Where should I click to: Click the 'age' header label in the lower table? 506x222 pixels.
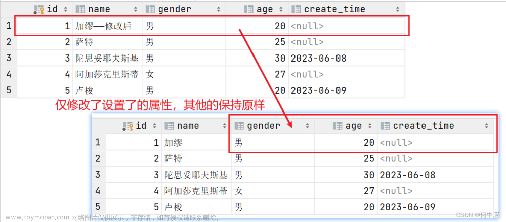pos(353,126)
